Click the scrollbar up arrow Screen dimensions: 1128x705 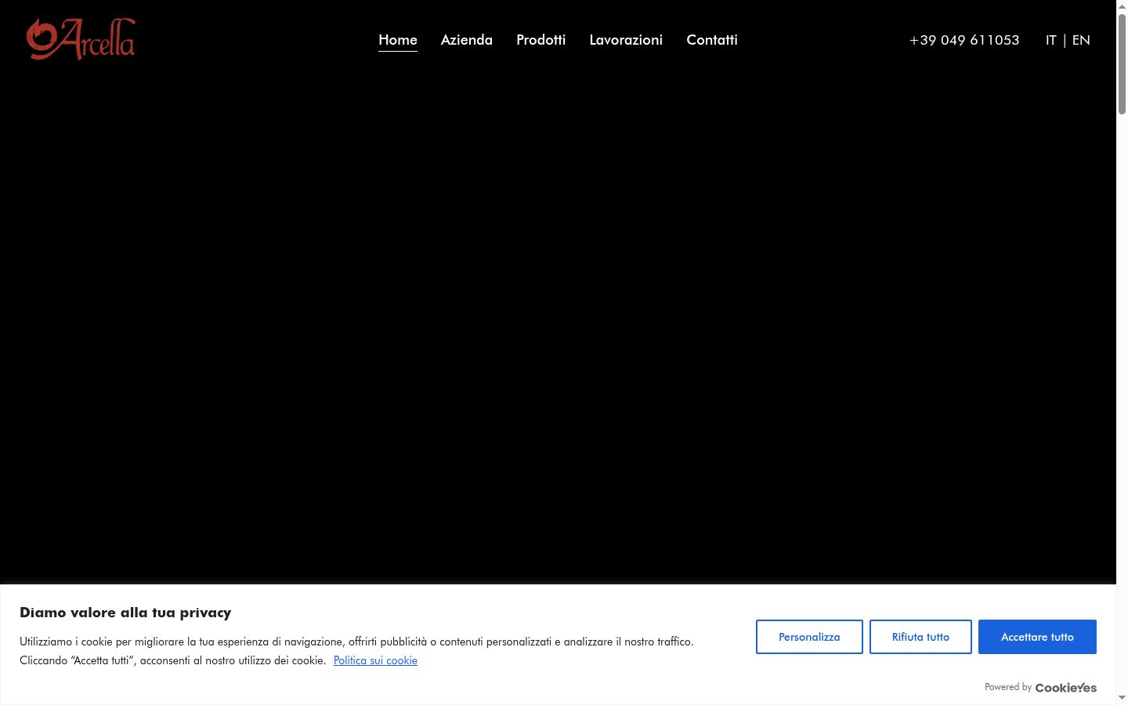1122,5
